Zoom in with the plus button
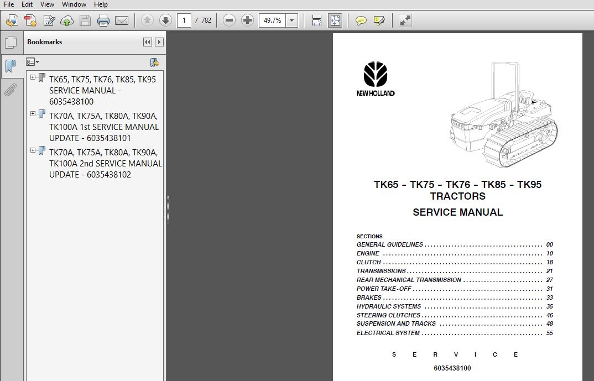The height and width of the screenshot is (381, 594). (247, 20)
